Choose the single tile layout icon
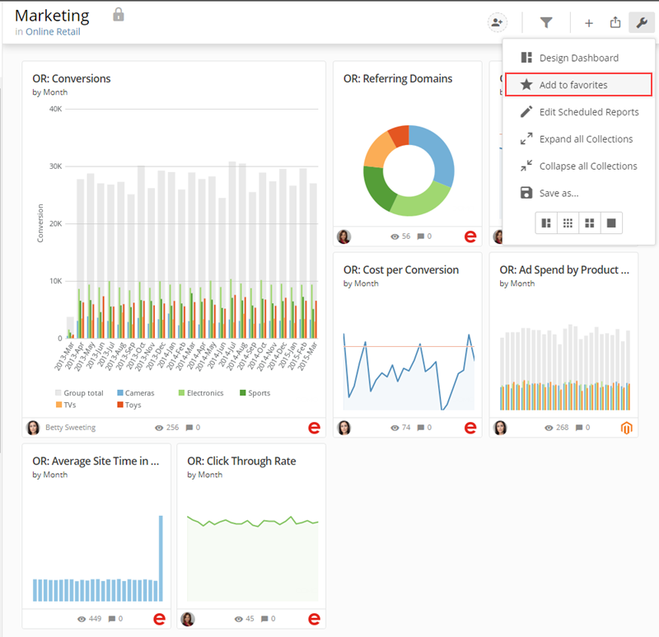659x637 pixels. click(611, 222)
